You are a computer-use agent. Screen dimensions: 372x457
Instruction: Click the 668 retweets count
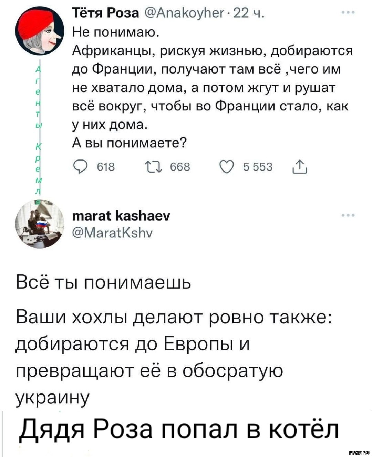[180, 167]
